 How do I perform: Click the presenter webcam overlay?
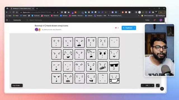pyautogui.click(x=159, y=50)
